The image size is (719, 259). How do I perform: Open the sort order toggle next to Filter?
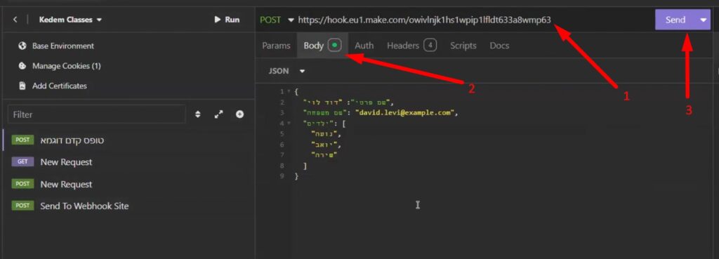pos(197,114)
